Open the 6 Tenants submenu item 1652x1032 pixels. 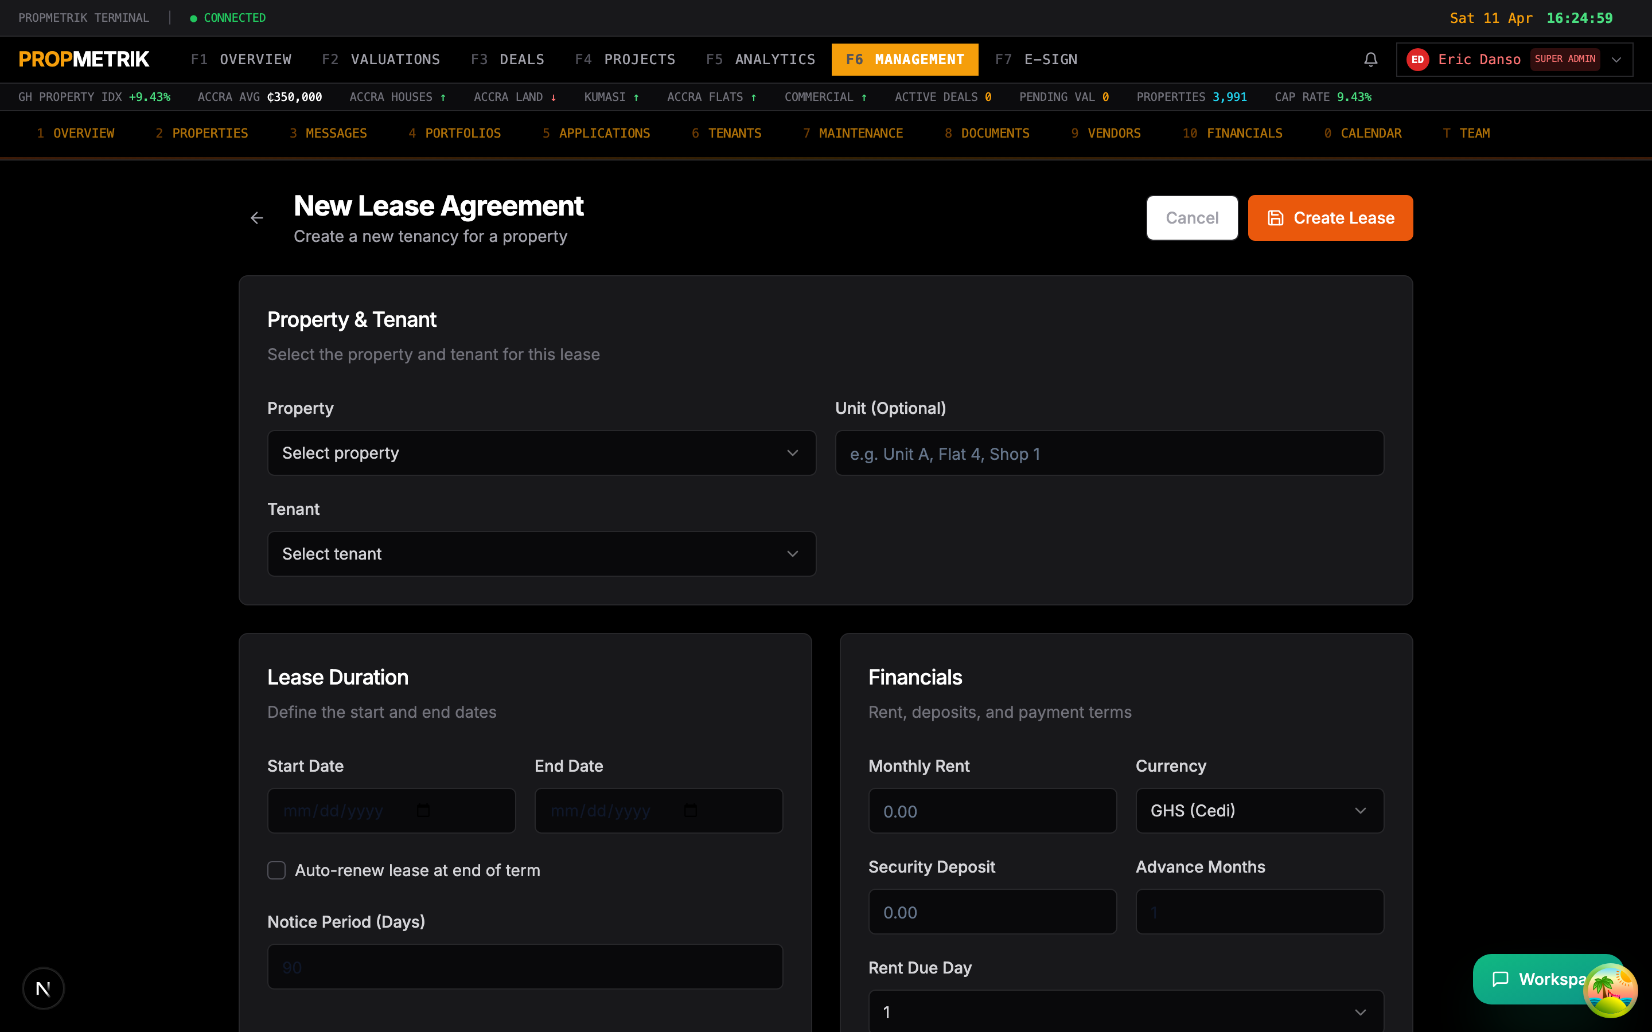point(726,133)
